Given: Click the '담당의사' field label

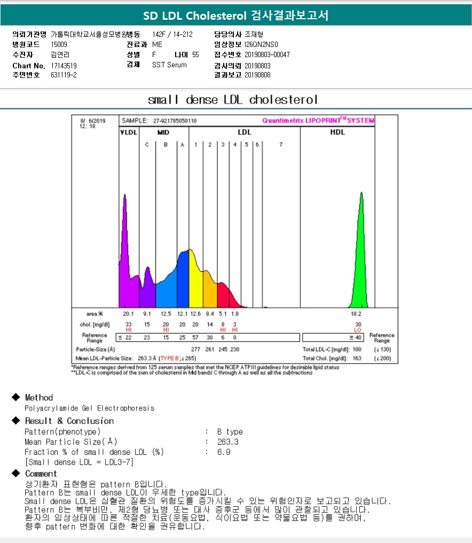Looking at the screenshot, I should tap(228, 34).
